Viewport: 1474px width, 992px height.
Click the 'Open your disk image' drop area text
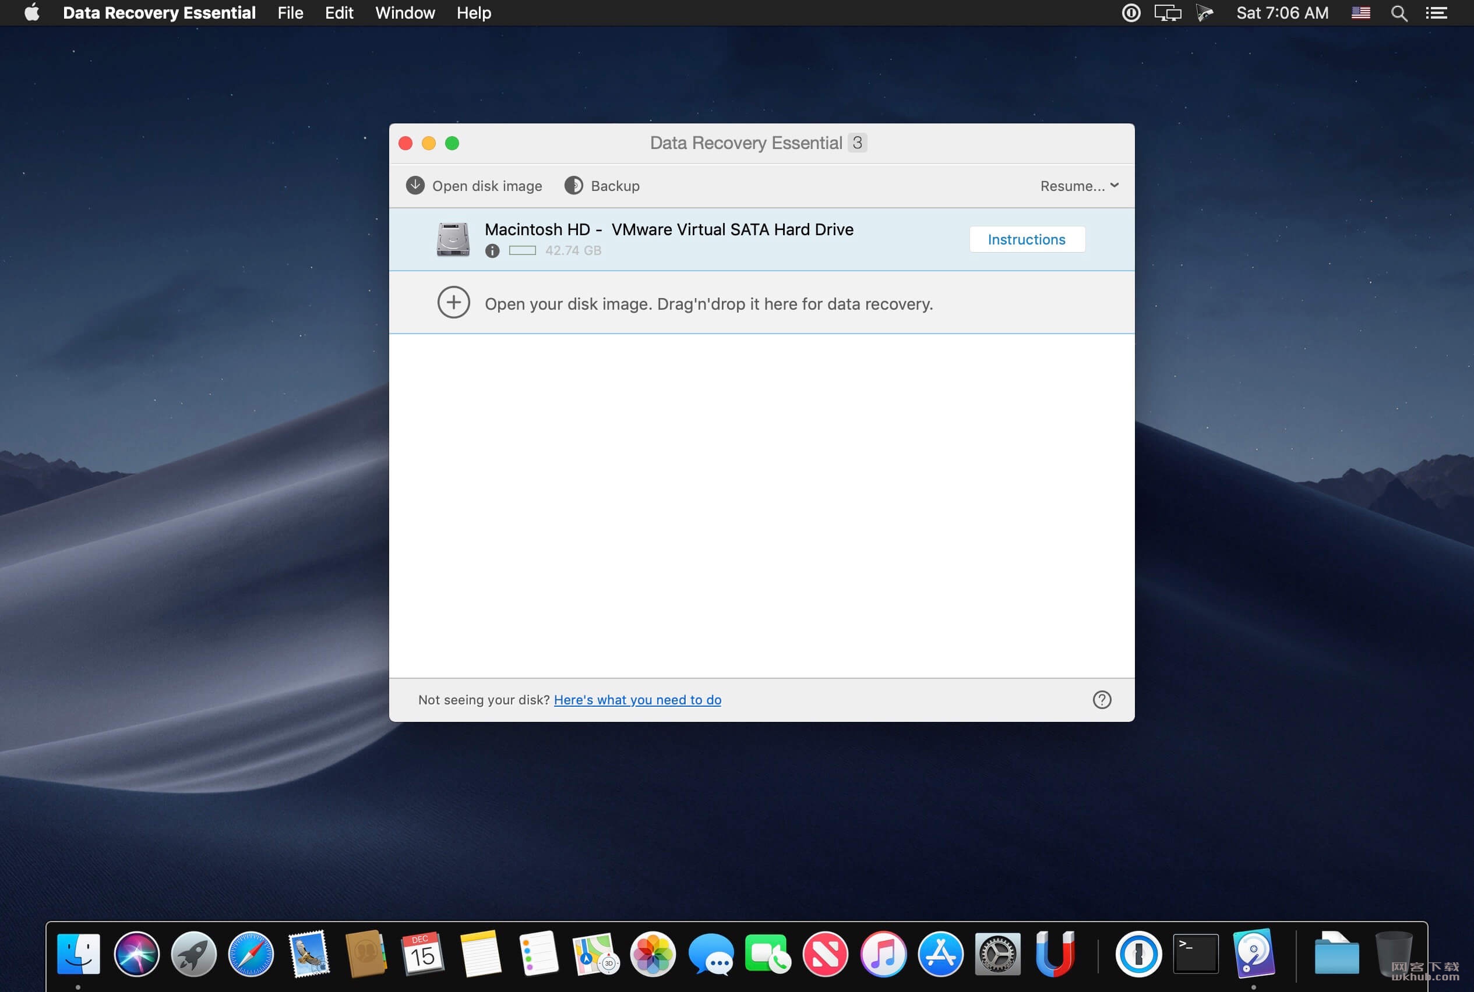click(x=708, y=304)
